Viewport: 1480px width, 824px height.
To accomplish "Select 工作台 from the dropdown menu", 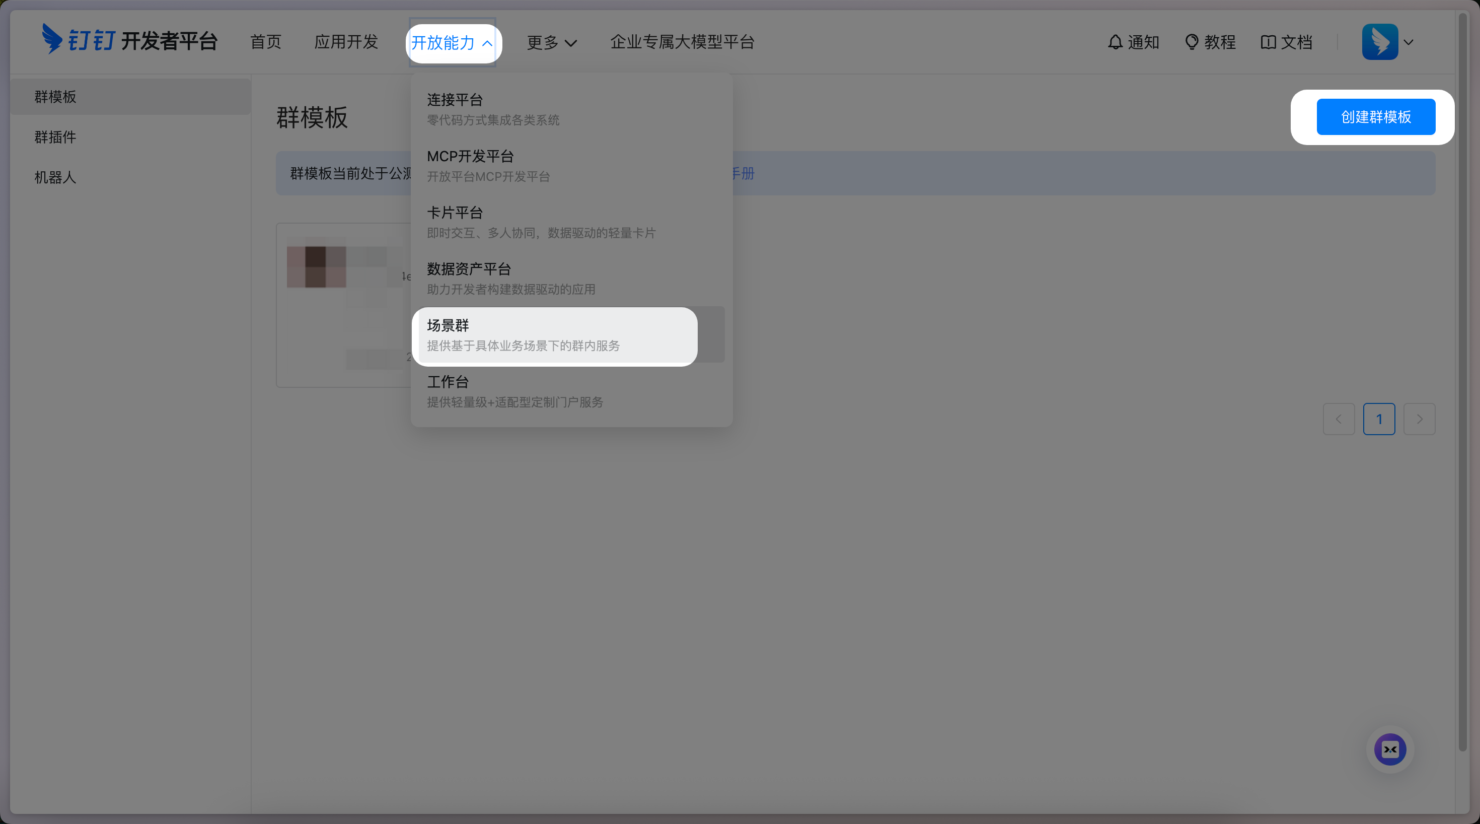I will click(572, 391).
